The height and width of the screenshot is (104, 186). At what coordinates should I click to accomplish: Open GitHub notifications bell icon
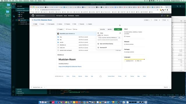[x=162, y=16]
